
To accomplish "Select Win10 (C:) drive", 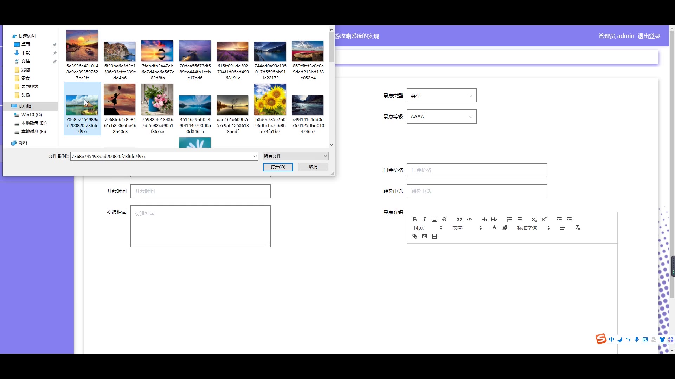I will coord(31,114).
